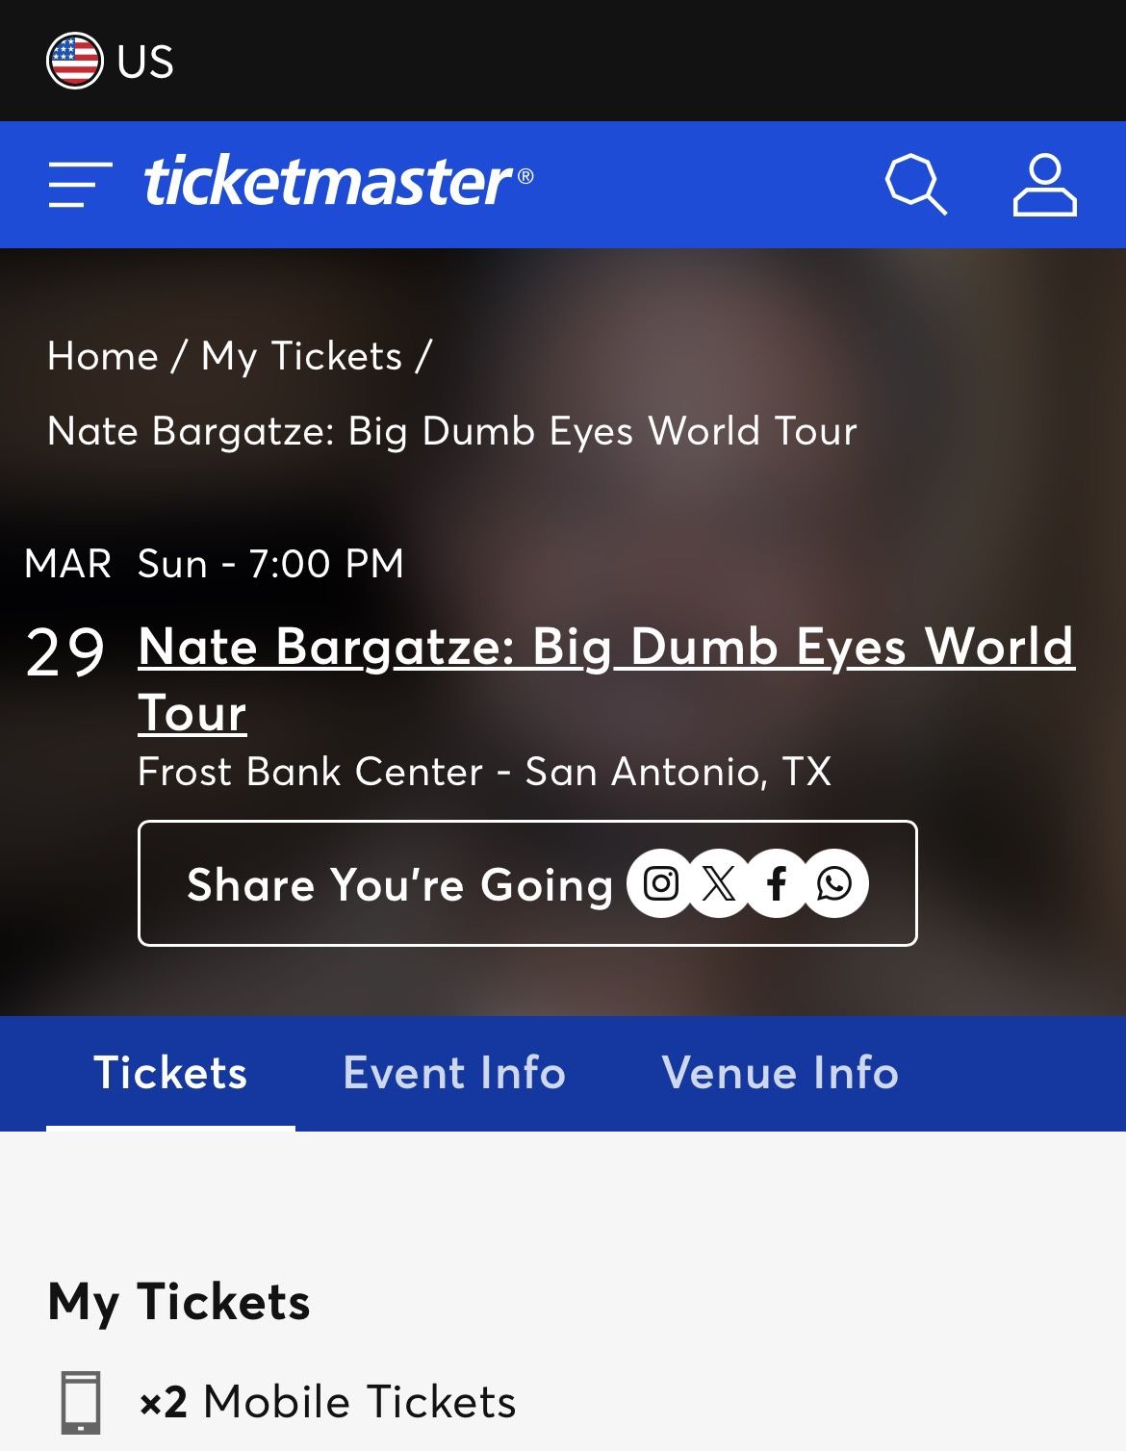
Task: Select the x2 Mobile Tickets entry
Action: pos(327,1402)
